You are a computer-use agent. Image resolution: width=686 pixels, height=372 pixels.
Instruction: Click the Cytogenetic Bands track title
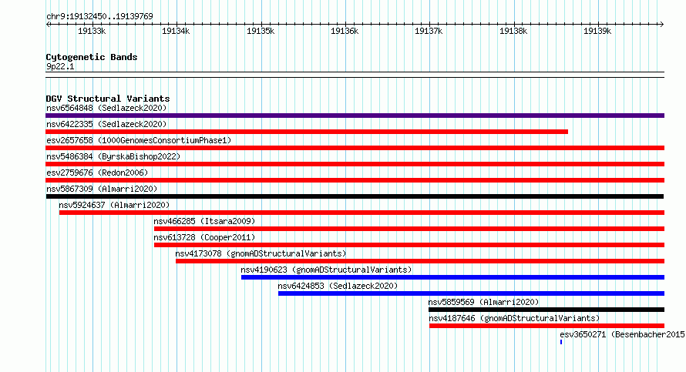(x=92, y=57)
